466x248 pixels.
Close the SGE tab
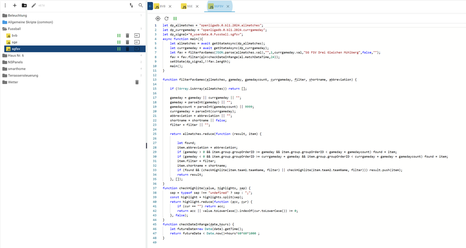(x=197, y=7)
